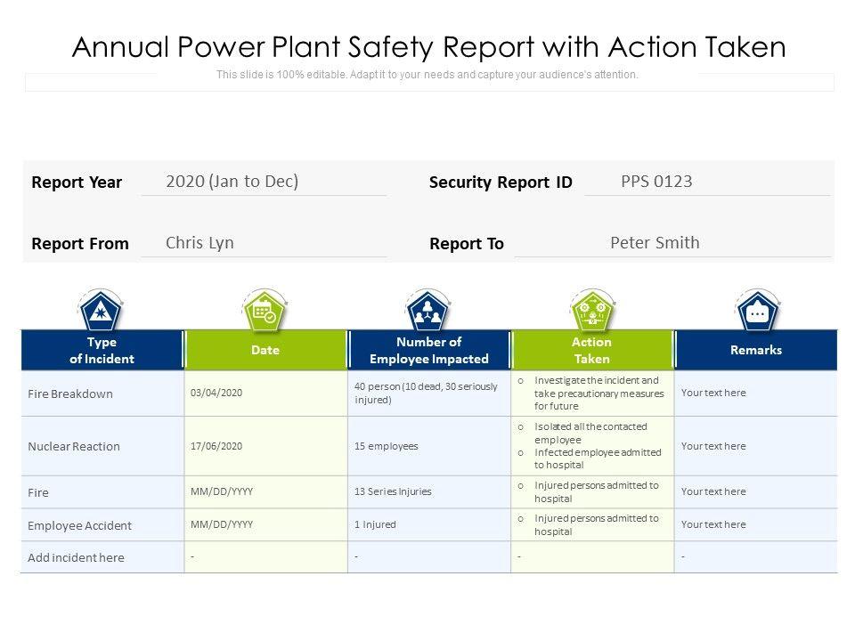The image size is (855, 641).
Task: Select 'Investigate the incident' action cell
Action: pyautogui.click(x=591, y=393)
